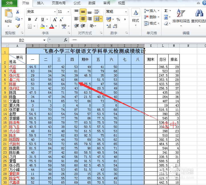Open the Styles (样式) gallery

136,17
